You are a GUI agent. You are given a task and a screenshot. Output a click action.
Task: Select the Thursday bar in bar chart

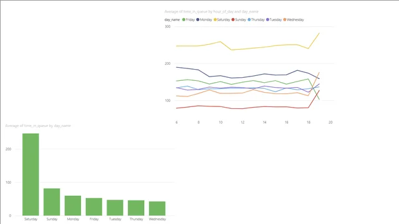(x=136, y=208)
